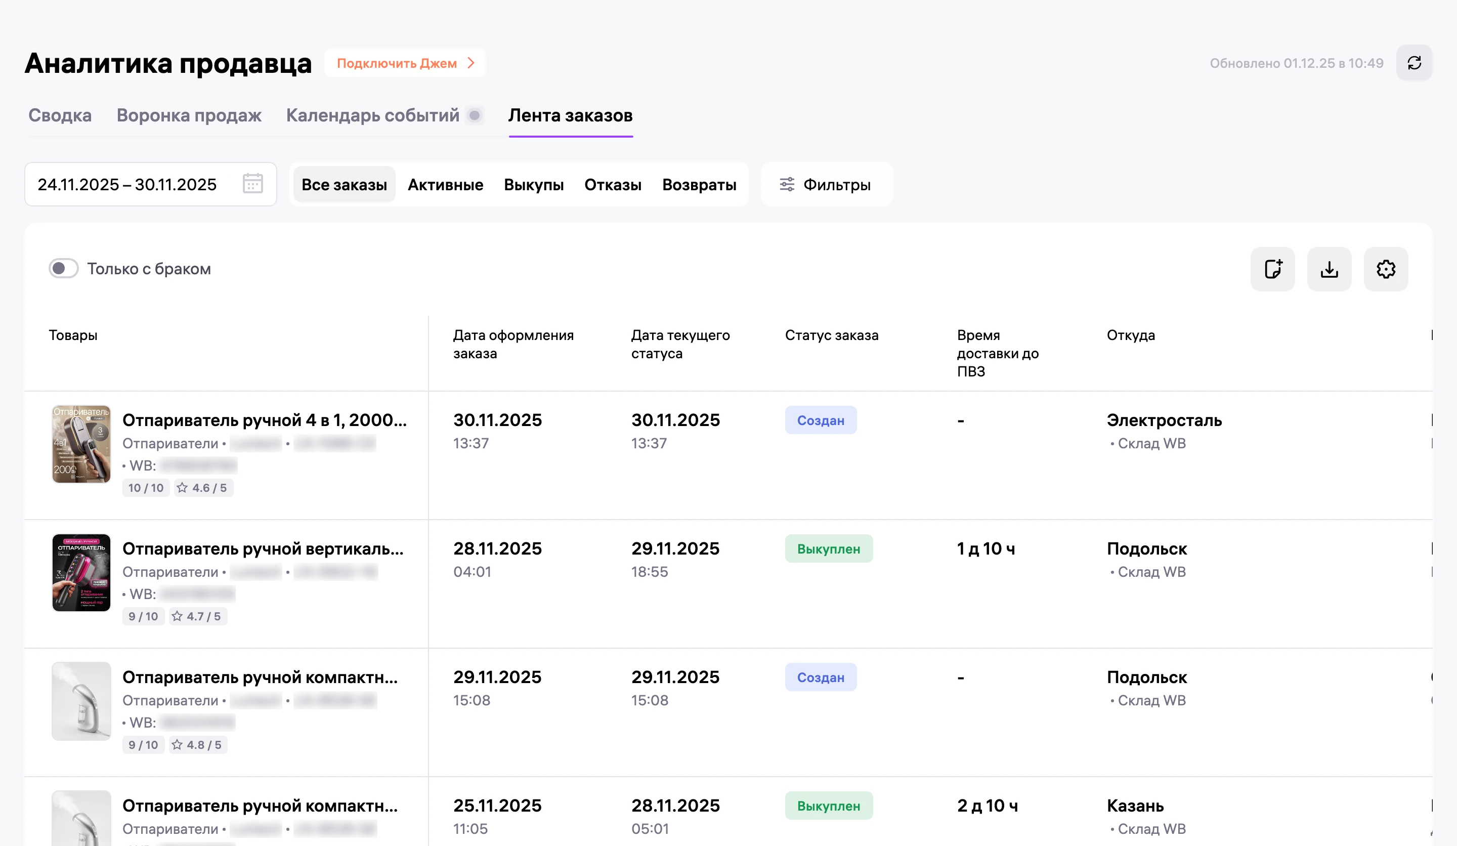The width and height of the screenshot is (1457, 846).
Task: Open the Фильтры filter panel
Action: click(x=826, y=185)
